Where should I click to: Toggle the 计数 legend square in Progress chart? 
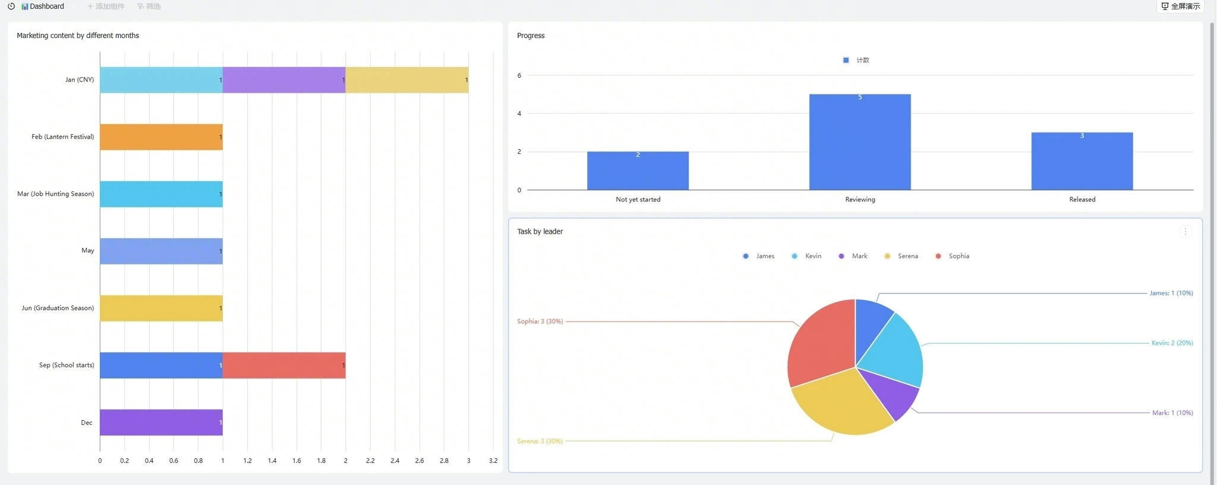click(x=846, y=60)
